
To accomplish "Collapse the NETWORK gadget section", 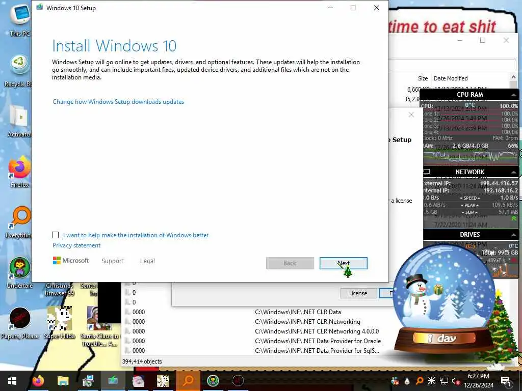I will [513, 172].
